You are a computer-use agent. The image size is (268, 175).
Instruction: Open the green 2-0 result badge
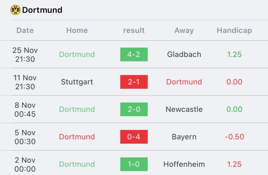pos(134,109)
